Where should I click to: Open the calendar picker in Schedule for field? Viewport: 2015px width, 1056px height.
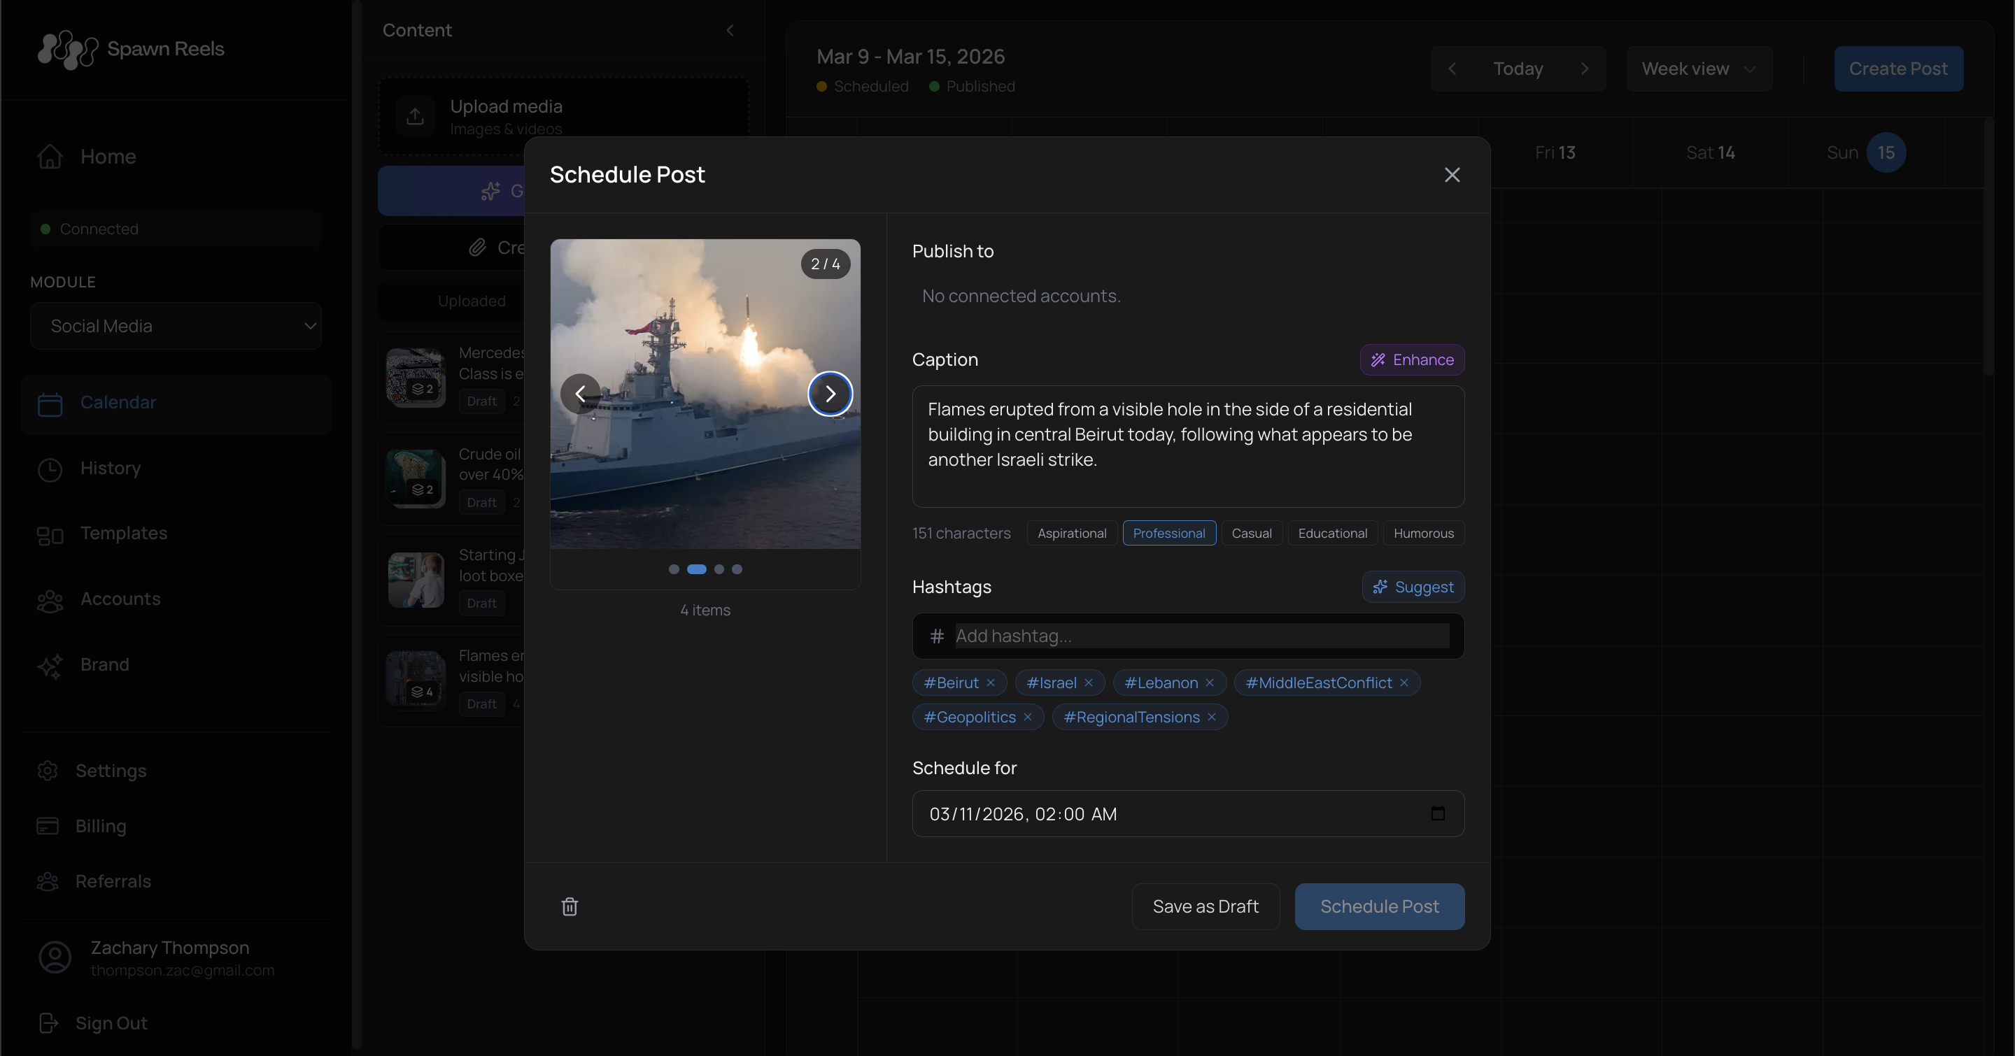1438,814
